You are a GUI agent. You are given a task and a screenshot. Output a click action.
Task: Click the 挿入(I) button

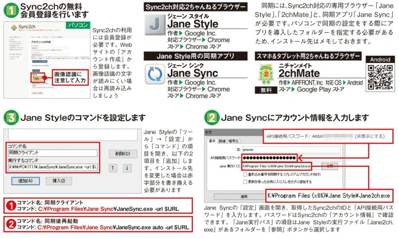point(59,181)
